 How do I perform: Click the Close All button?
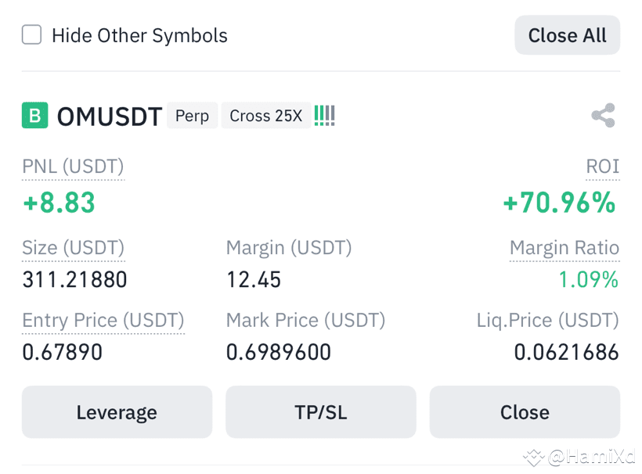tap(567, 35)
